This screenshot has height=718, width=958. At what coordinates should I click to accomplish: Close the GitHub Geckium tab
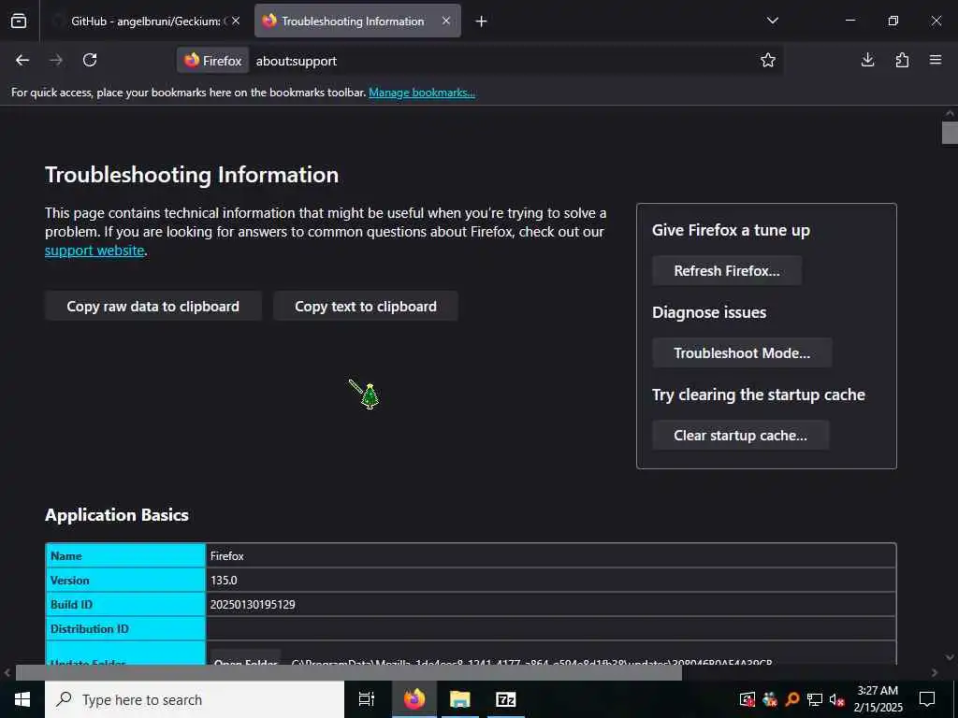(236, 21)
